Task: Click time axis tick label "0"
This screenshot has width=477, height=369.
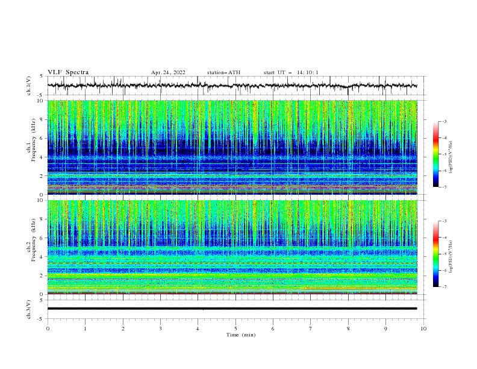Action: [48, 329]
